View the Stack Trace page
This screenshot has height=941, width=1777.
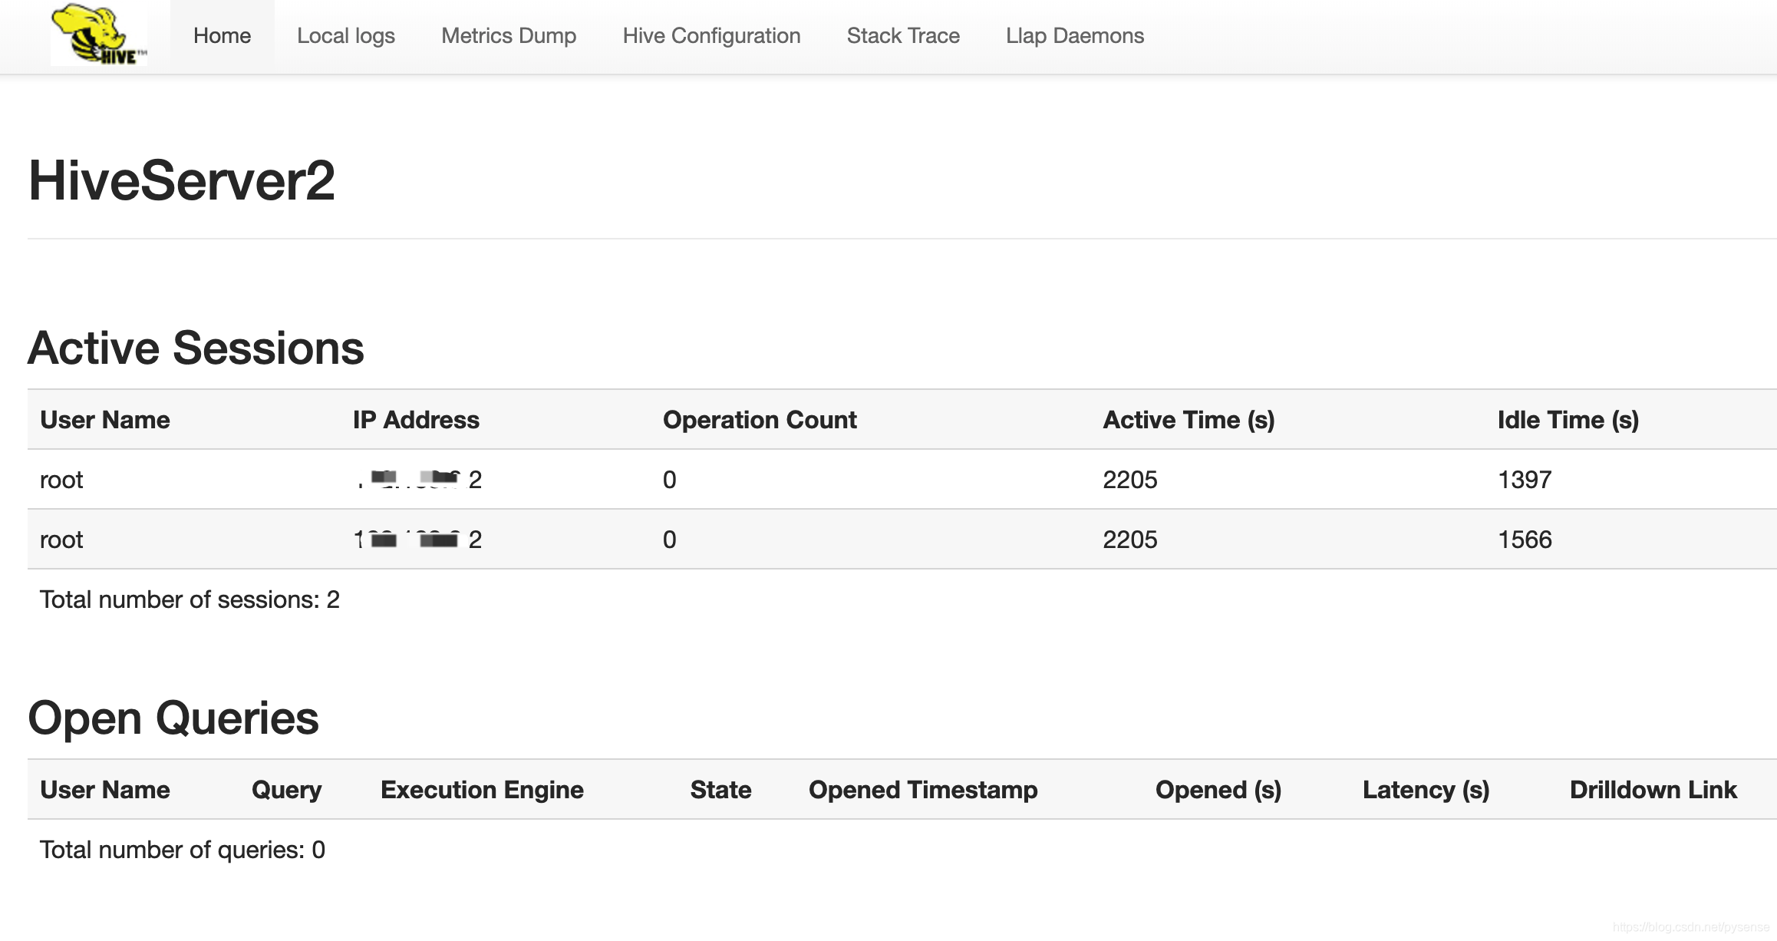point(903,36)
